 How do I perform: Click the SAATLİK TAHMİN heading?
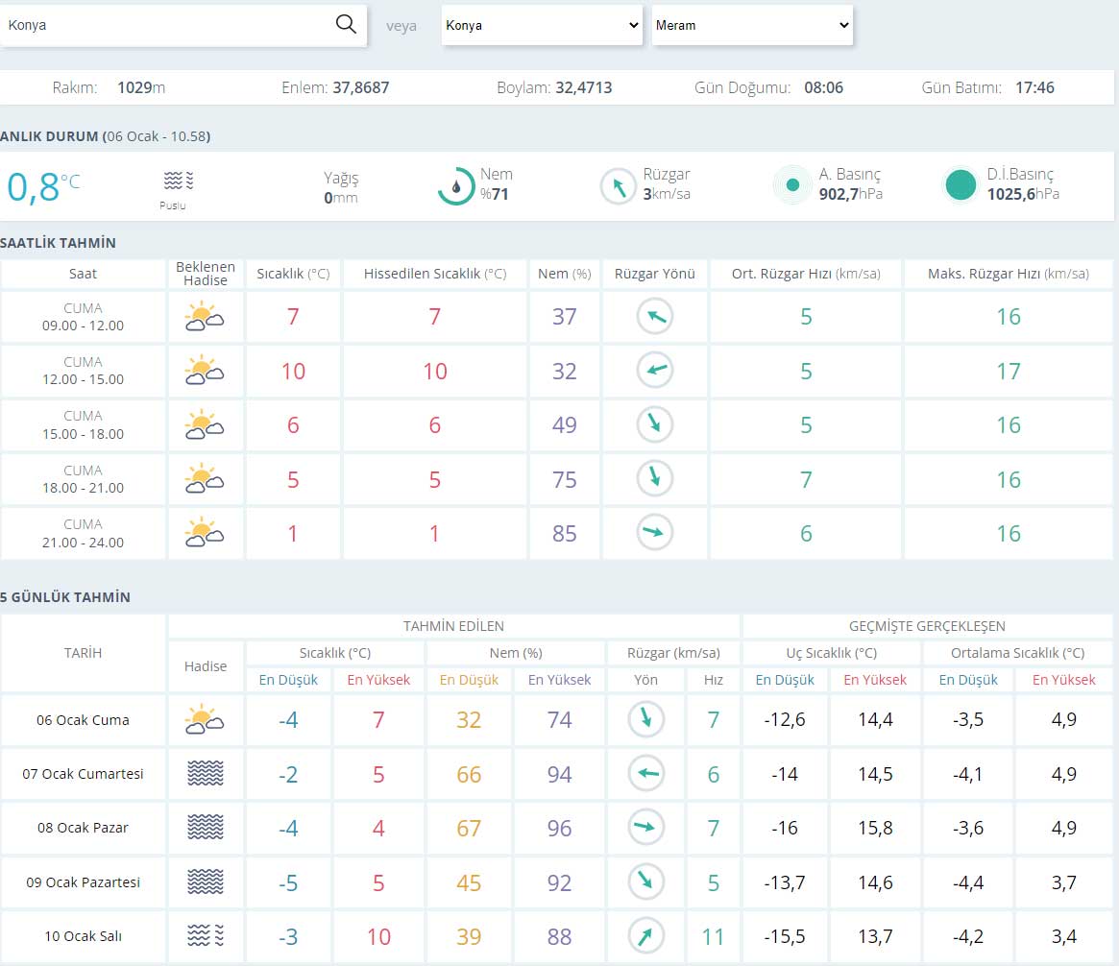click(x=58, y=243)
